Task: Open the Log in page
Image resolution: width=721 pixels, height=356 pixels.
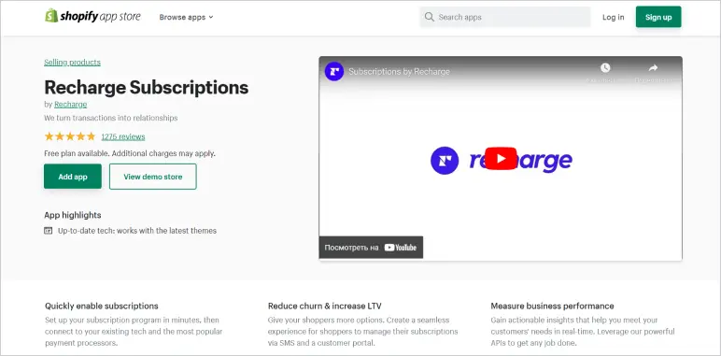Action: point(614,17)
